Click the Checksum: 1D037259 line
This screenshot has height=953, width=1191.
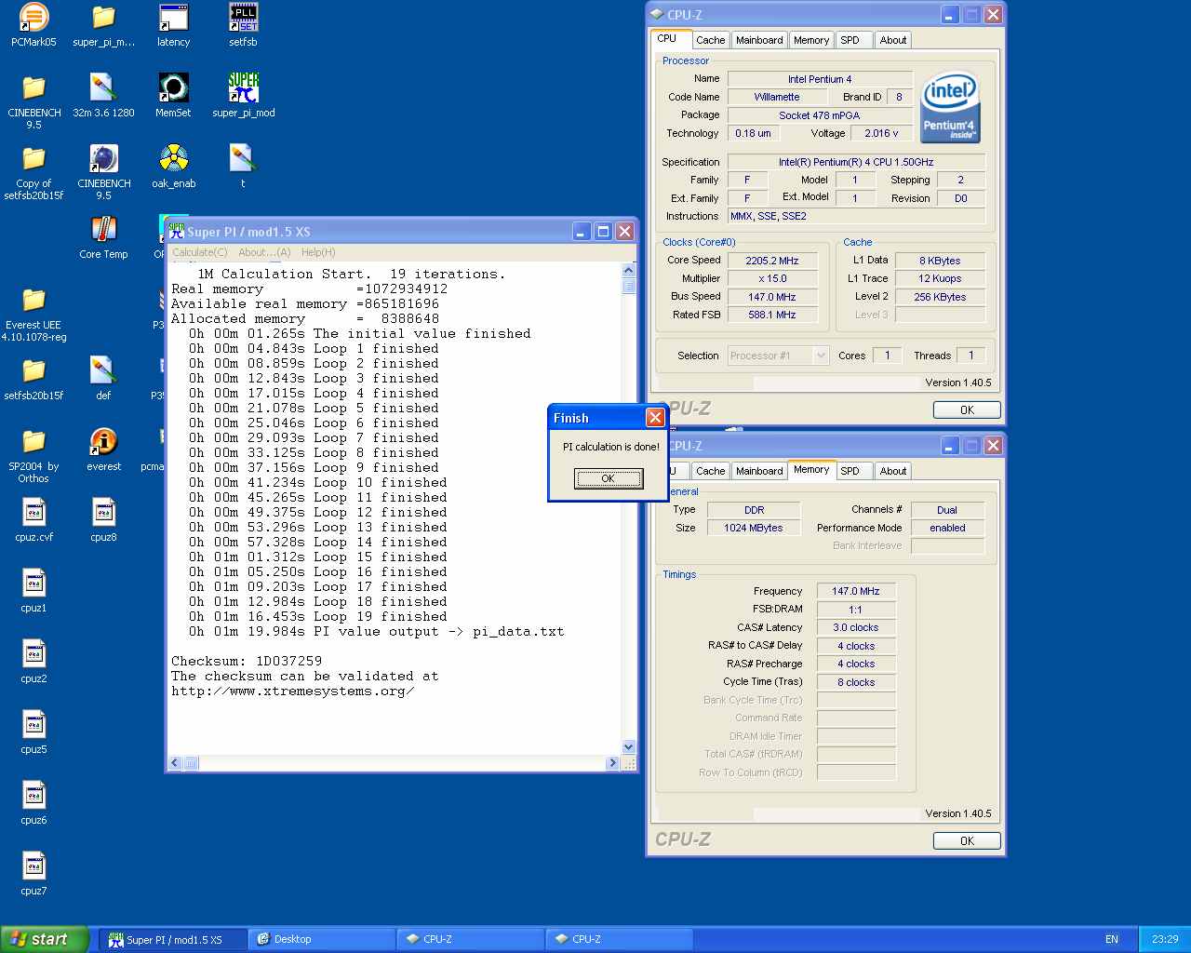pyautogui.click(x=247, y=661)
